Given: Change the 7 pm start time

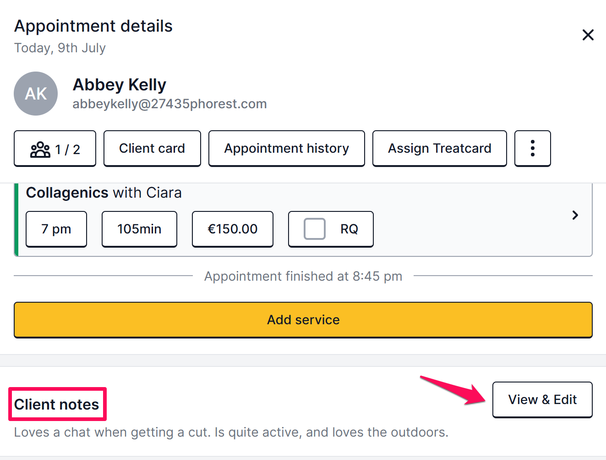Looking at the screenshot, I should 56,229.
